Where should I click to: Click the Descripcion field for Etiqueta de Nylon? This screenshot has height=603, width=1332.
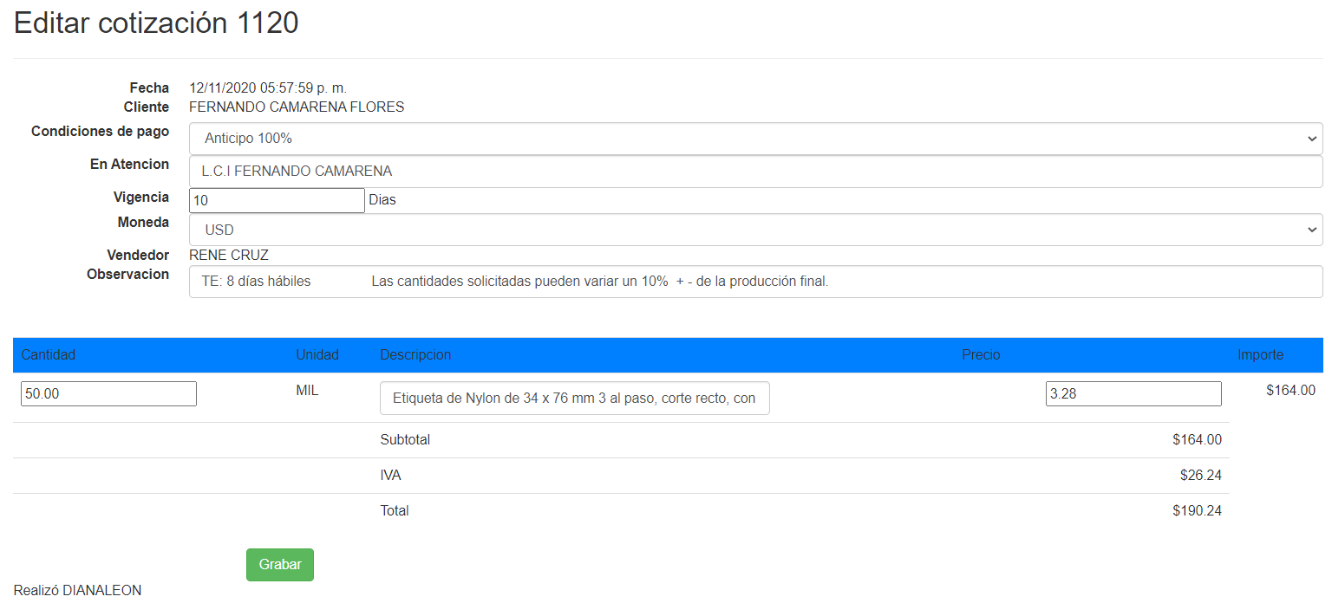tap(574, 399)
